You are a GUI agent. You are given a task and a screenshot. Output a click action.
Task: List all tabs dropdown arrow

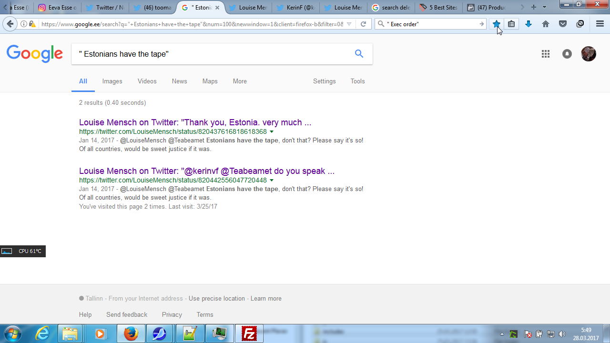coord(545,7)
